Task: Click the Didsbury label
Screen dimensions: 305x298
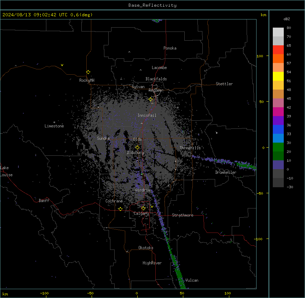Action: pyautogui.click(x=136, y=153)
